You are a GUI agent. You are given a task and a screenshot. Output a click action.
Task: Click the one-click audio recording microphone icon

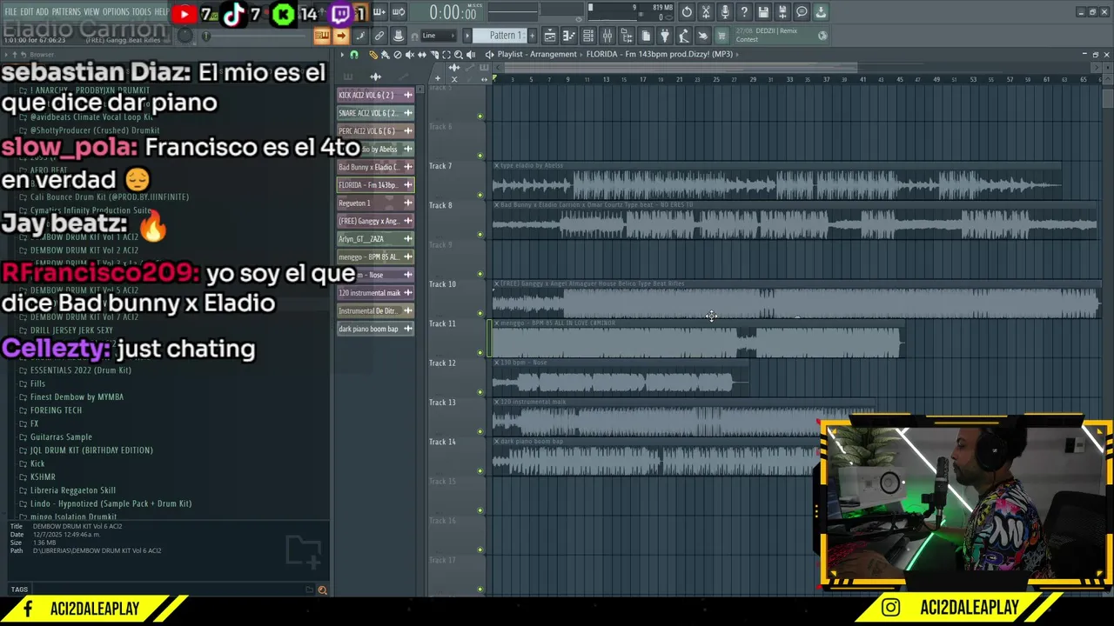click(x=725, y=12)
